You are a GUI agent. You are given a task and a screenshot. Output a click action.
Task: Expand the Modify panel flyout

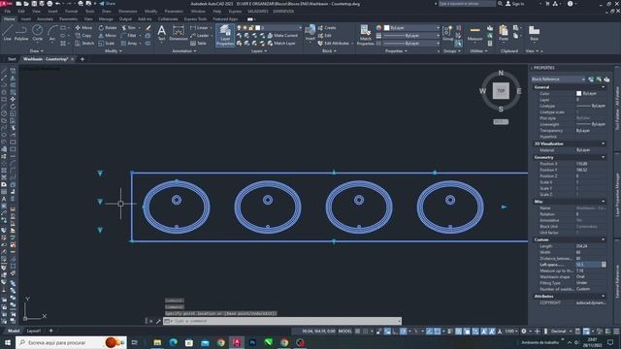(114, 51)
